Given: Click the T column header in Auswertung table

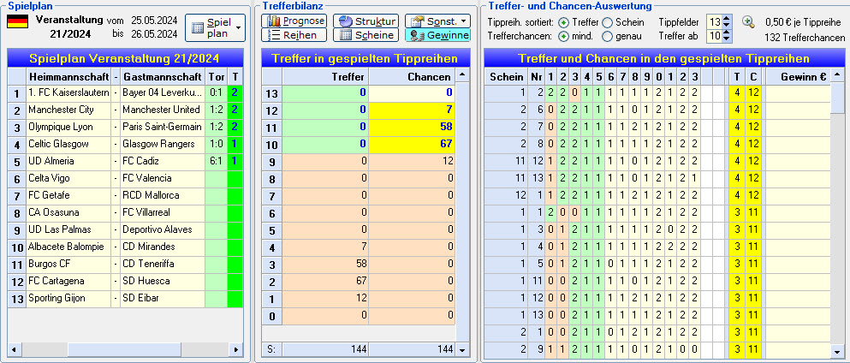Looking at the screenshot, I should (x=736, y=76).
